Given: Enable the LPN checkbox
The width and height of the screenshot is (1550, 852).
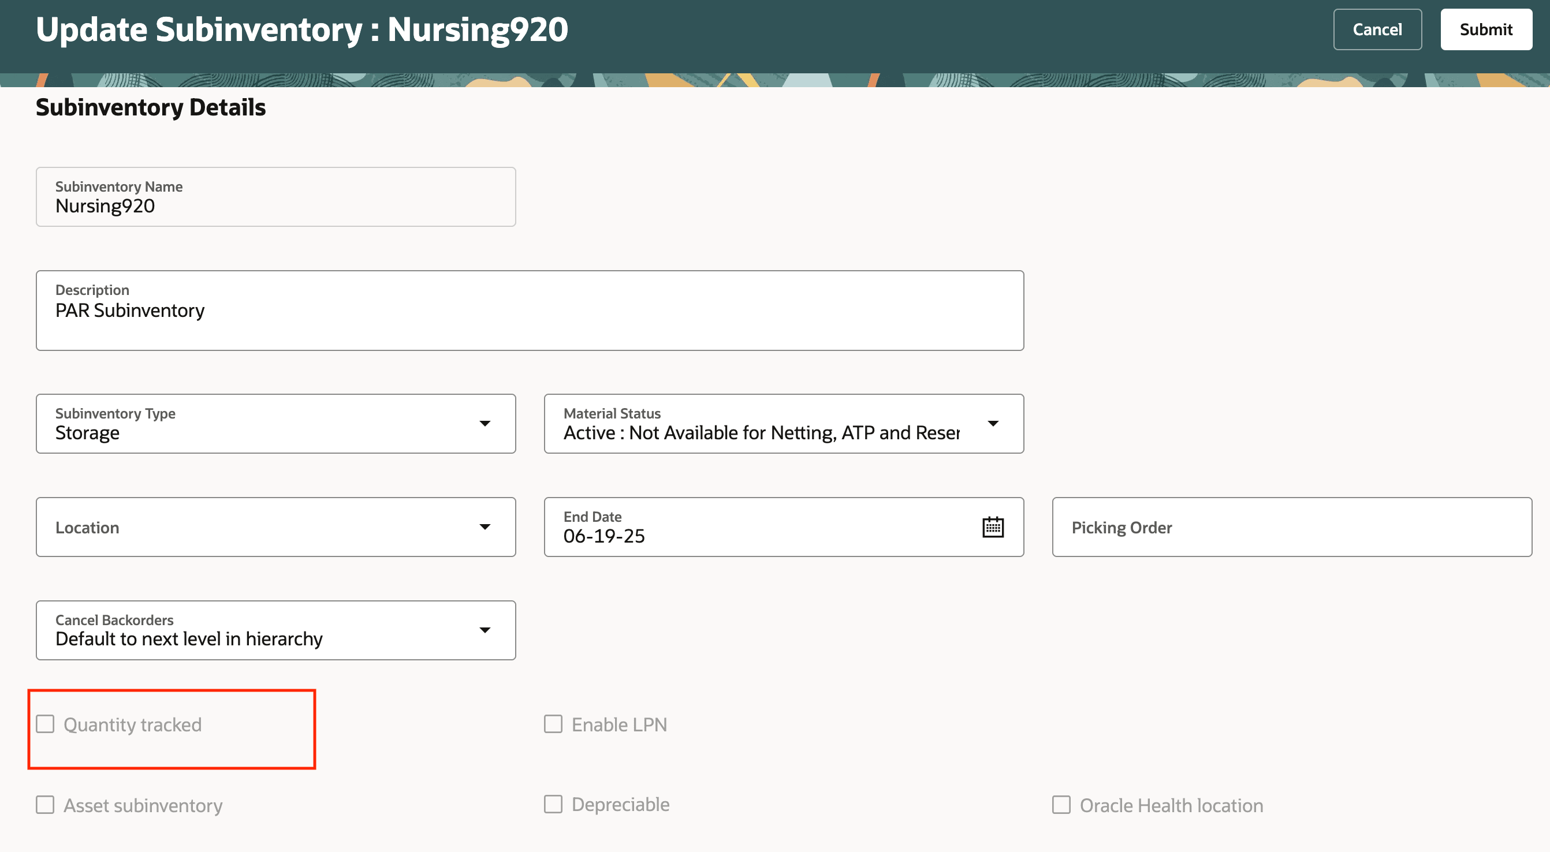Looking at the screenshot, I should click(x=553, y=724).
